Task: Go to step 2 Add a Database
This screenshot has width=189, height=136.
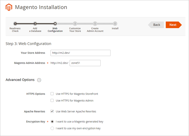Action: click(35, 24)
